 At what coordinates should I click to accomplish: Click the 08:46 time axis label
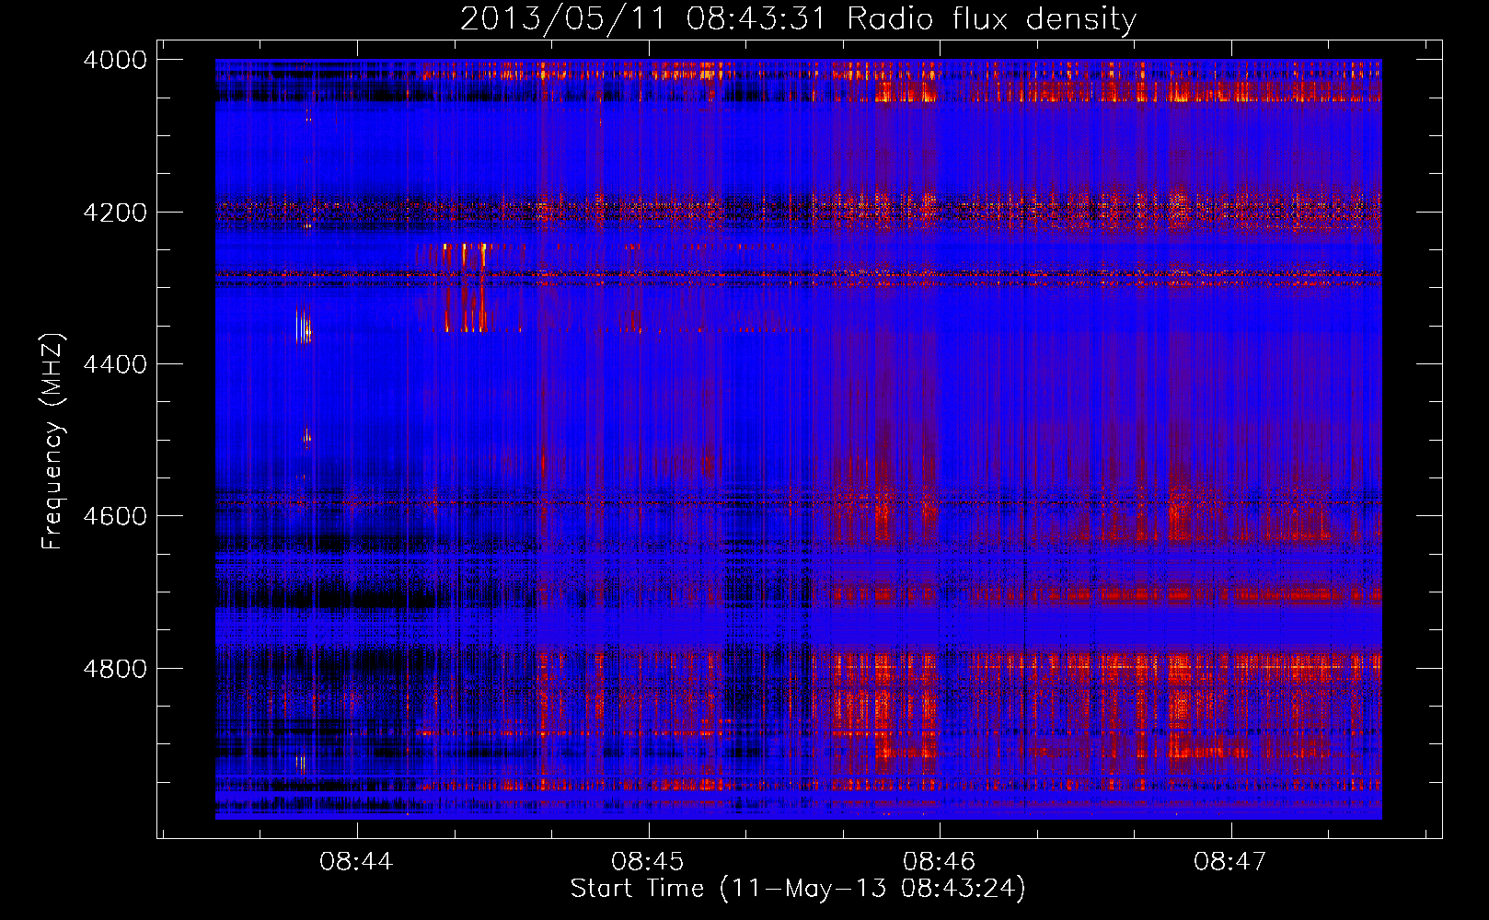pyautogui.click(x=939, y=862)
